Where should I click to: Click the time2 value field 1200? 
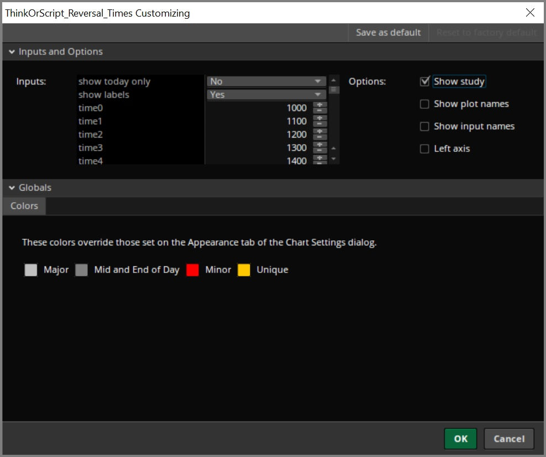[x=259, y=134]
